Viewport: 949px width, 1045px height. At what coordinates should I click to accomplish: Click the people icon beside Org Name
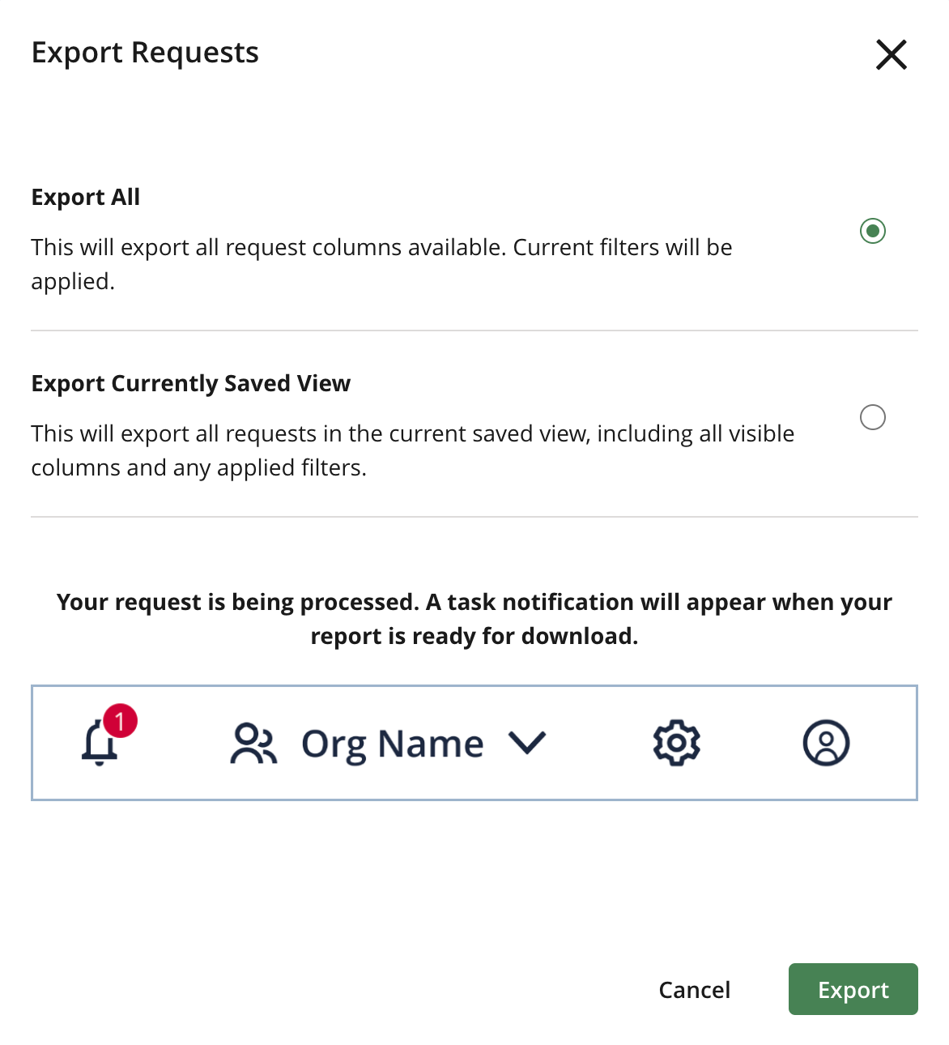click(253, 742)
